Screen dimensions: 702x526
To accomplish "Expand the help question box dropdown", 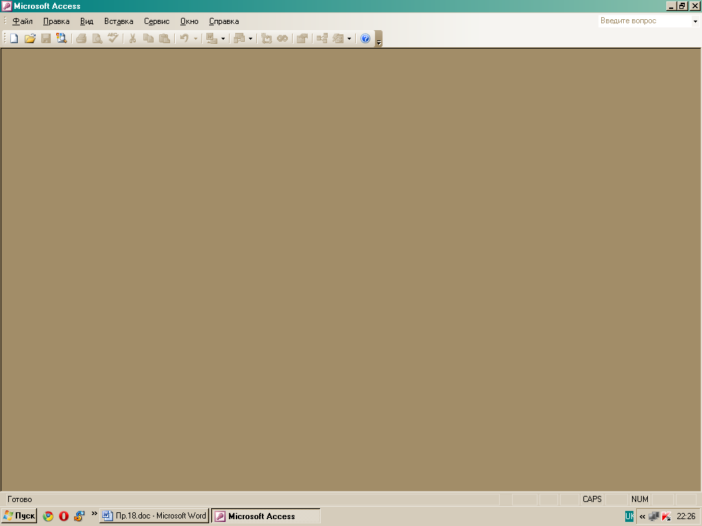I will pos(695,21).
